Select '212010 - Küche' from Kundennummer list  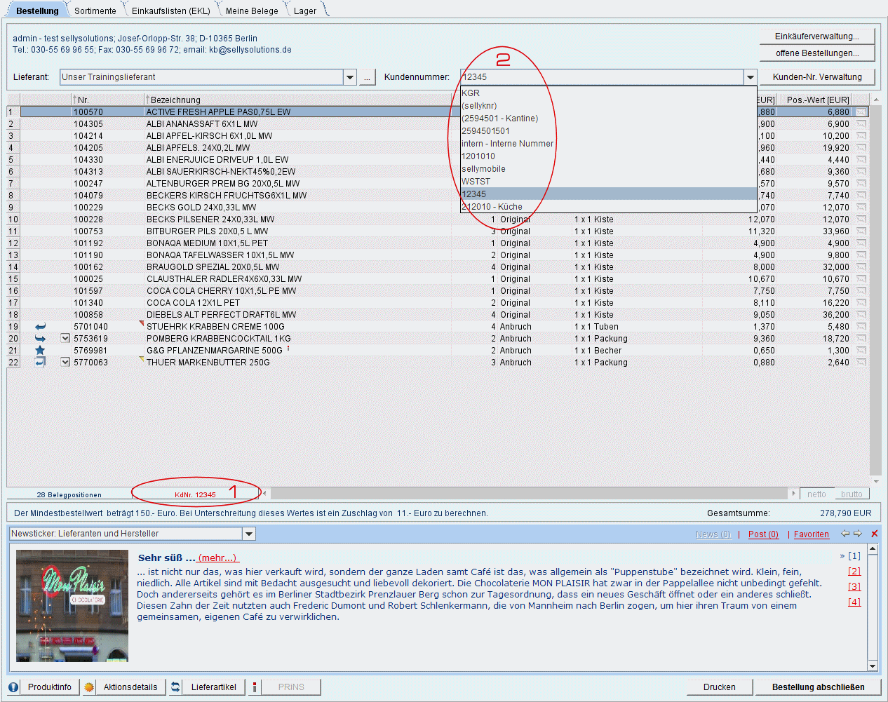coord(492,207)
